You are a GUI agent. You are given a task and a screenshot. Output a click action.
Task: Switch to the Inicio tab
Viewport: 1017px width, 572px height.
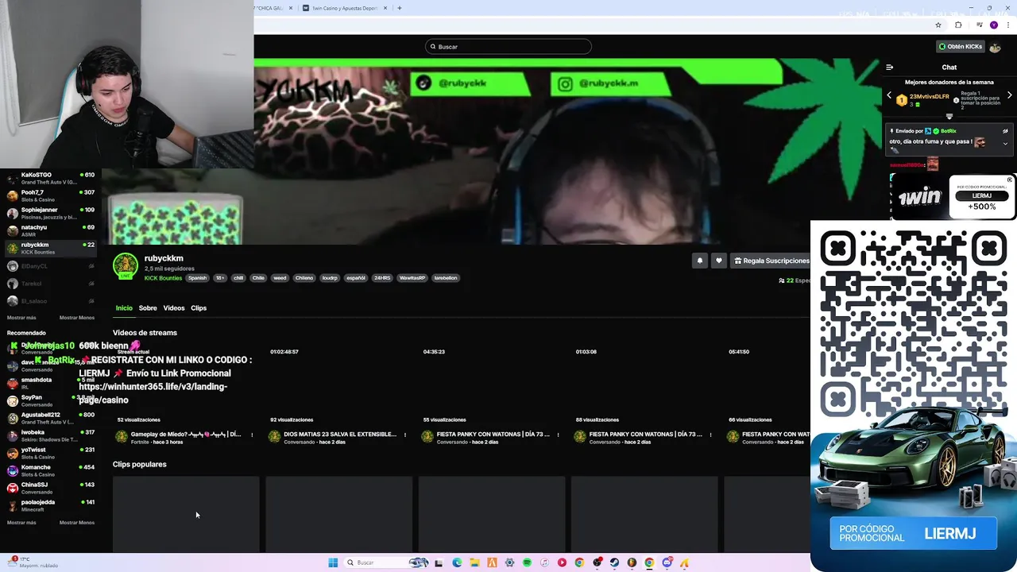(124, 308)
